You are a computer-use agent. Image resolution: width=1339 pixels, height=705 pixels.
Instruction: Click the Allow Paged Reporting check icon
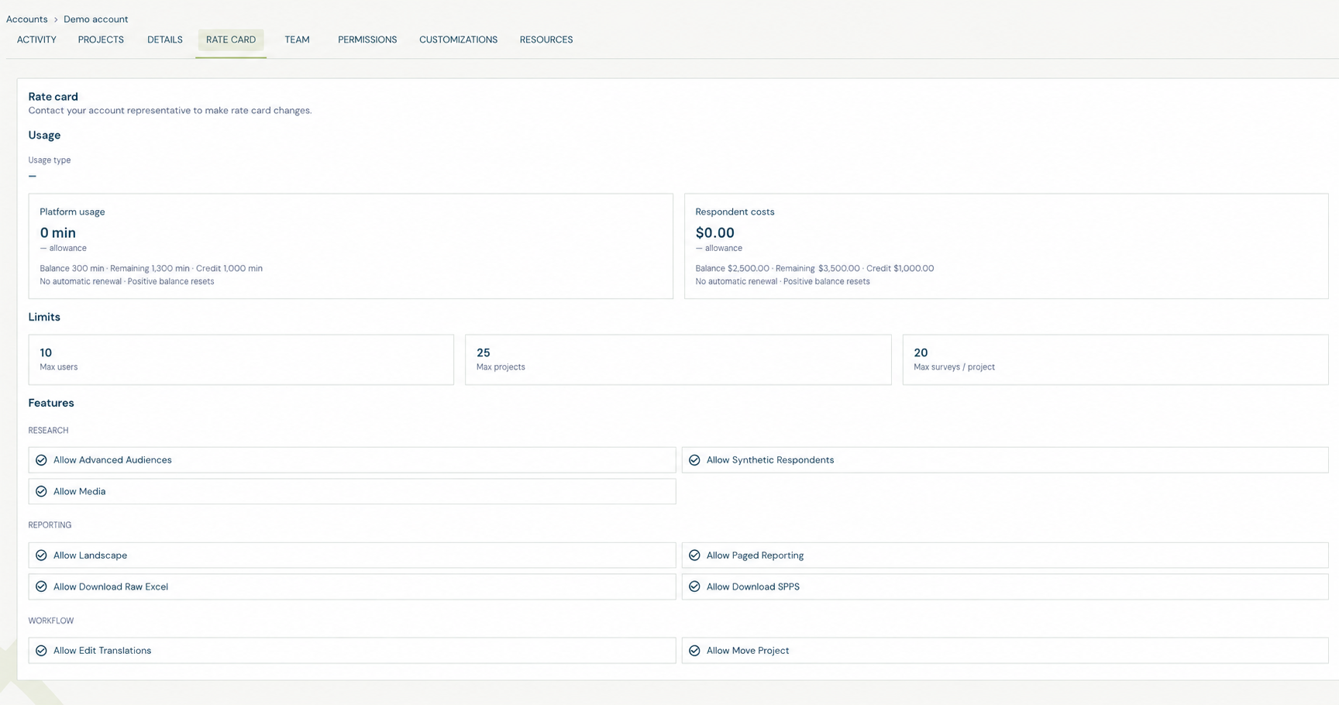[x=694, y=555]
